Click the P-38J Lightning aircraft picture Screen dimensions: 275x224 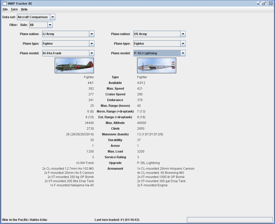coord(157,65)
